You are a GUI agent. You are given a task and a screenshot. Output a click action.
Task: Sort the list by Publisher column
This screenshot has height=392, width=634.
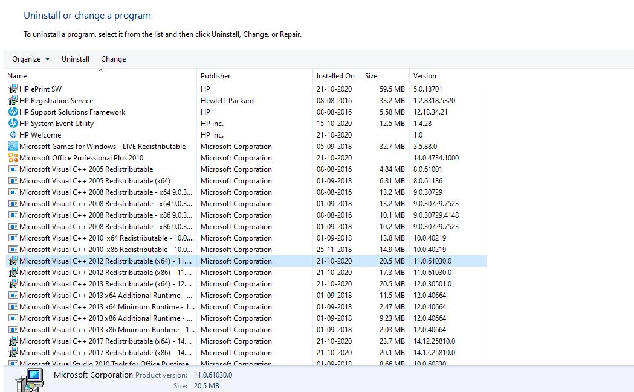point(254,76)
